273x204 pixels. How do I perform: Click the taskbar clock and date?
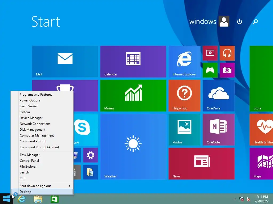tap(261, 199)
